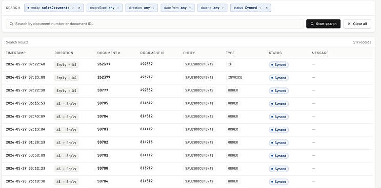Image resolution: width=381 pixels, height=188 pixels.
Task: Click the magnifier icon in the search field
Action: [x=11, y=24]
